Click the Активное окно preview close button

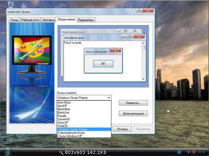139,37
